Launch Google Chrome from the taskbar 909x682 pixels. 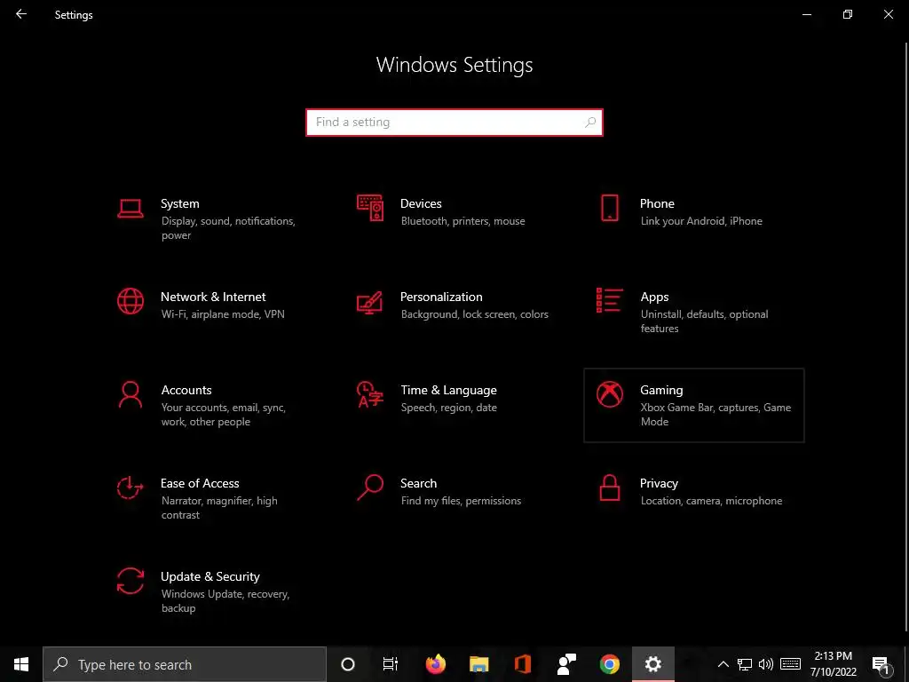[609, 664]
